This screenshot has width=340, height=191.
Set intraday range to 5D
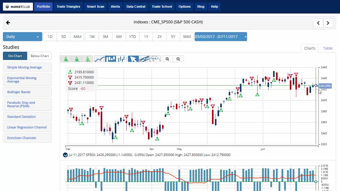click(x=63, y=37)
